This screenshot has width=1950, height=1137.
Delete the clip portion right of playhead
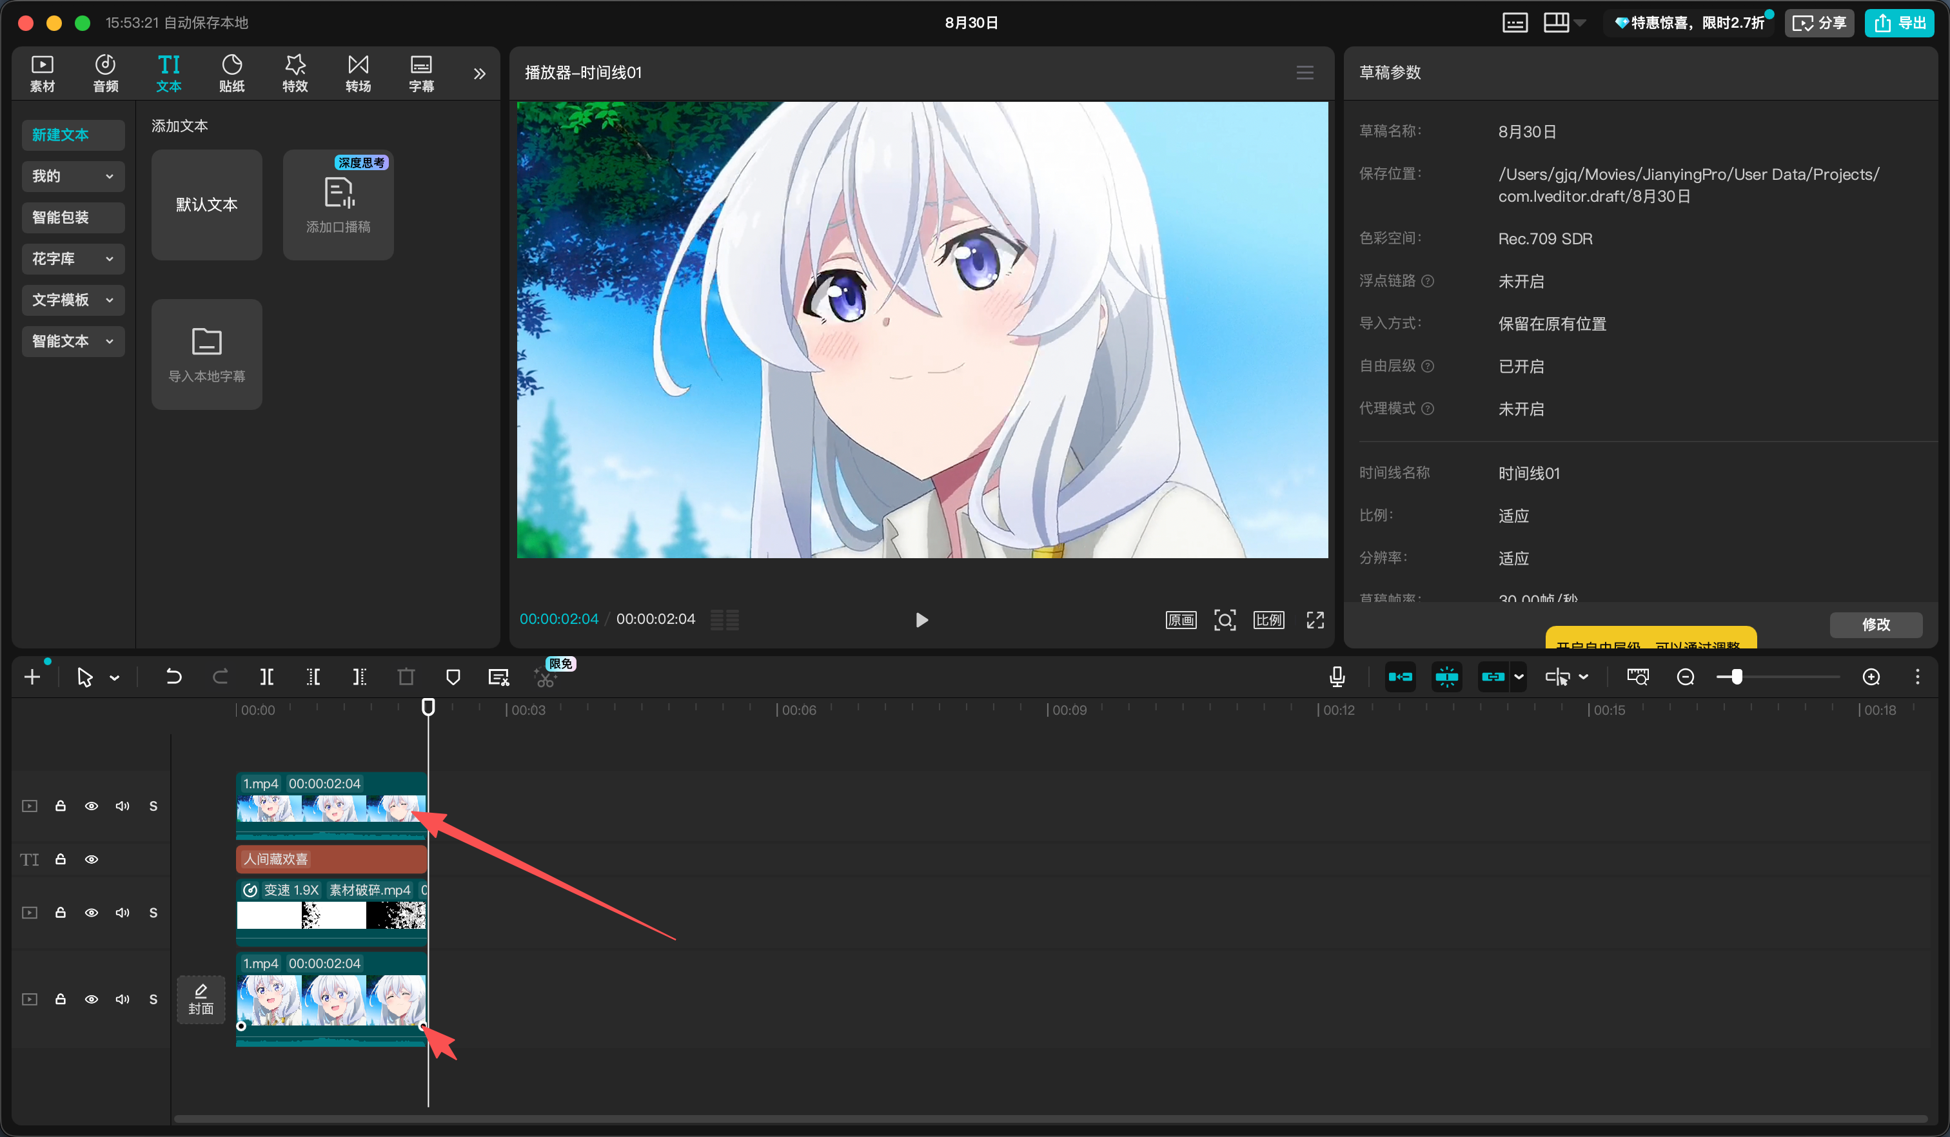pos(360,677)
